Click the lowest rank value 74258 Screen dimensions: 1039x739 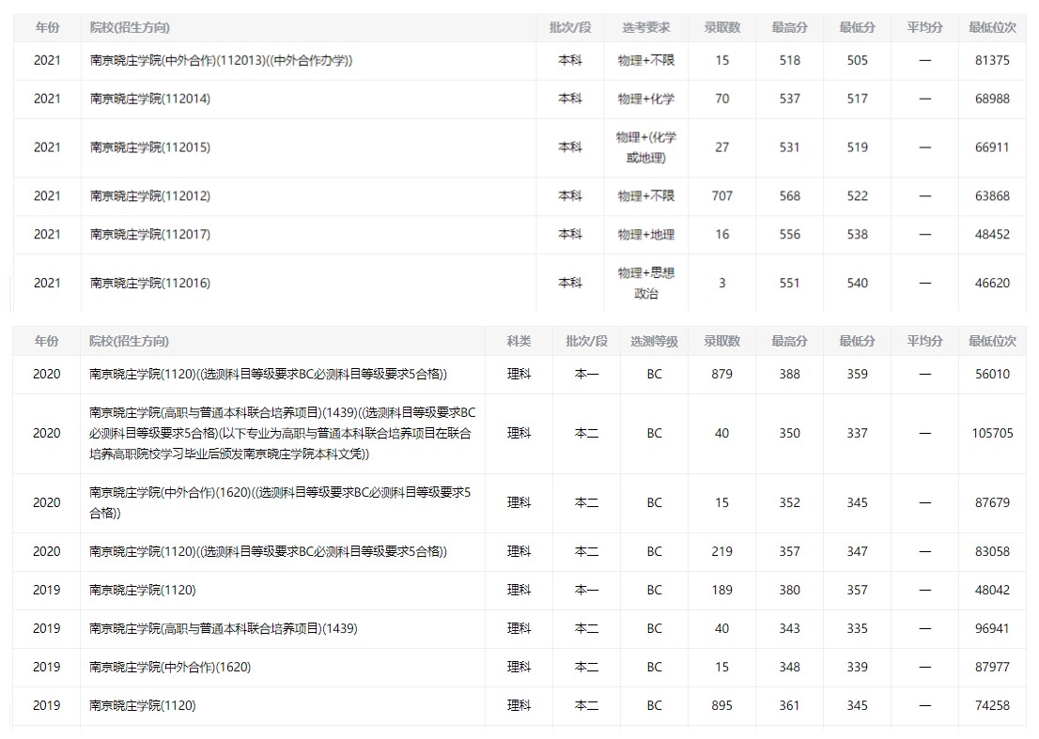992,706
